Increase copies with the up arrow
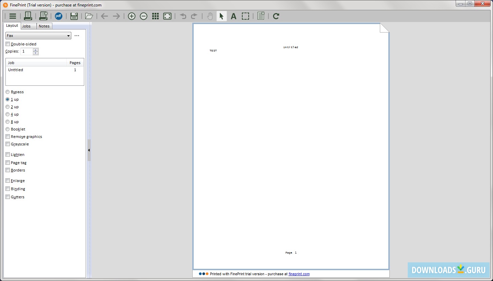The width and height of the screenshot is (493, 281). (36, 50)
